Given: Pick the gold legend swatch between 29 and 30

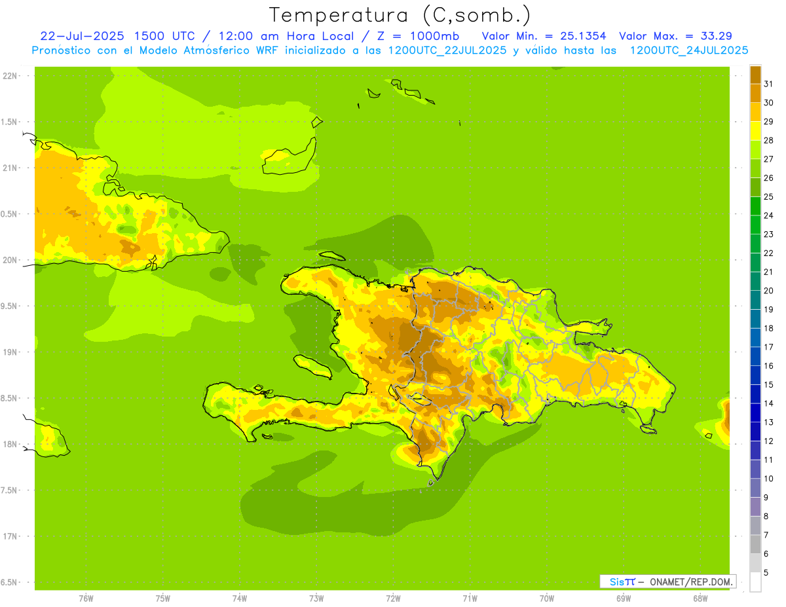Looking at the screenshot, I should (x=755, y=112).
